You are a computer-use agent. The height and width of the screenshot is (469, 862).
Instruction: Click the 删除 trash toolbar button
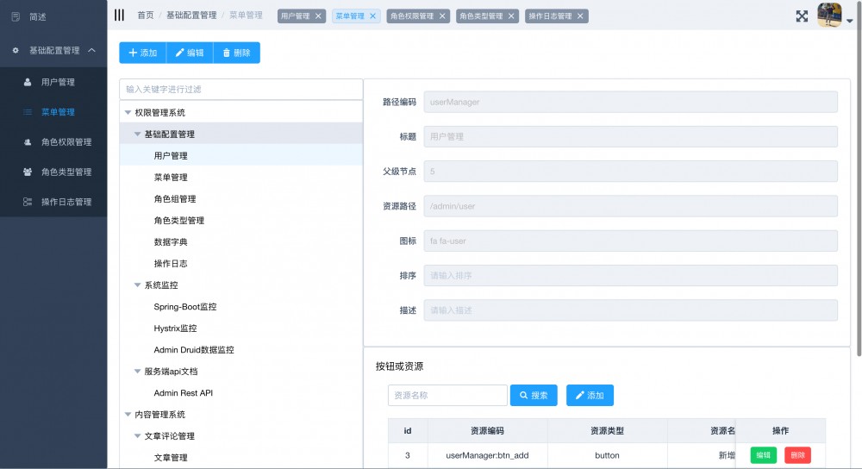(x=236, y=53)
